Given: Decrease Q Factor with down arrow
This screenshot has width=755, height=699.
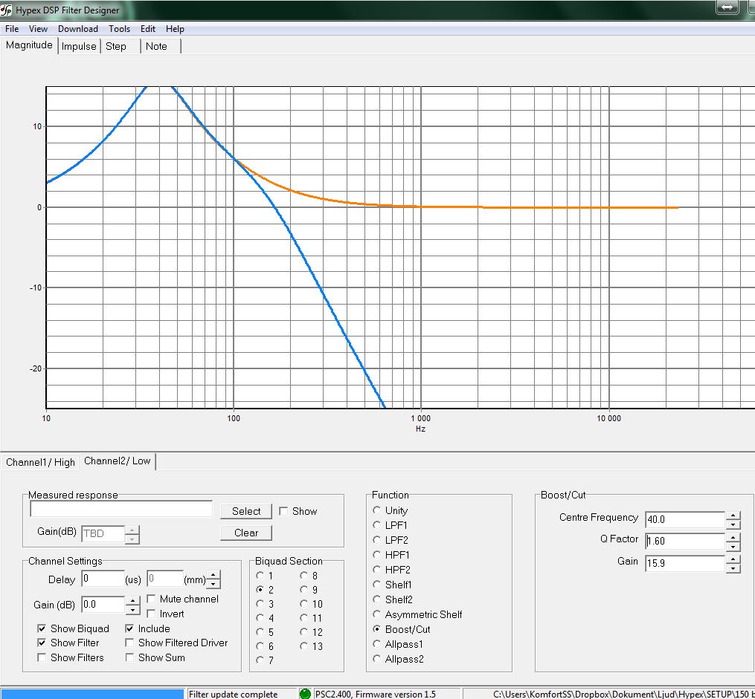Looking at the screenshot, I should [733, 546].
